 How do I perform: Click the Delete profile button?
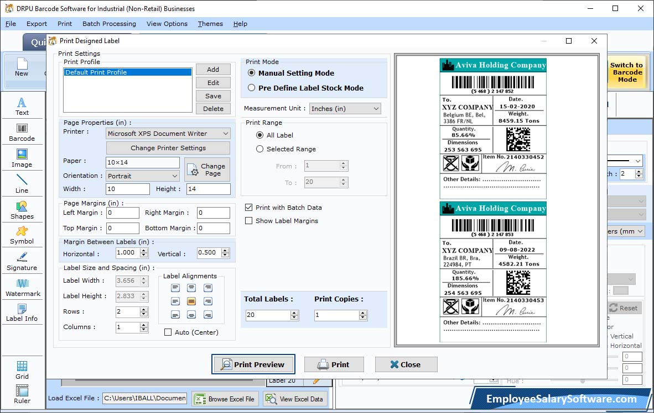tap(213, 109)
